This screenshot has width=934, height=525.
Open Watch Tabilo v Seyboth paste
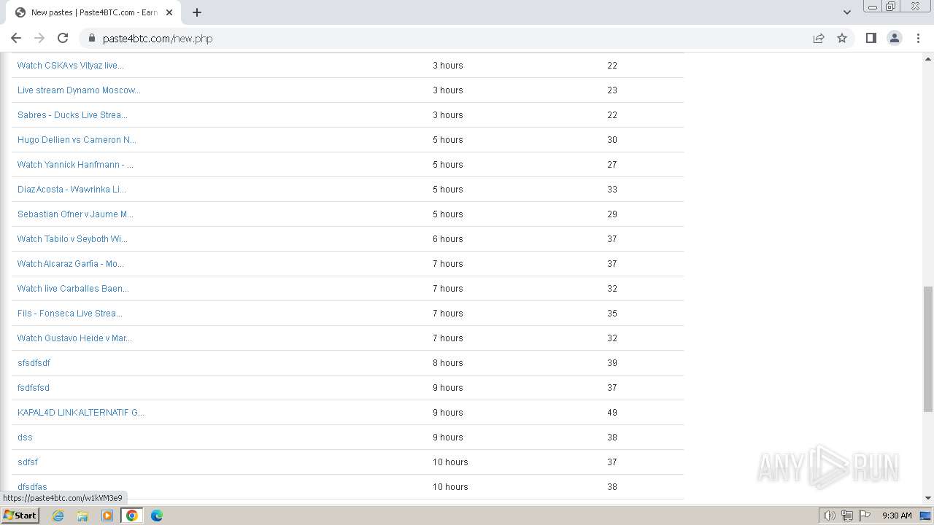(x=72, y=239)
